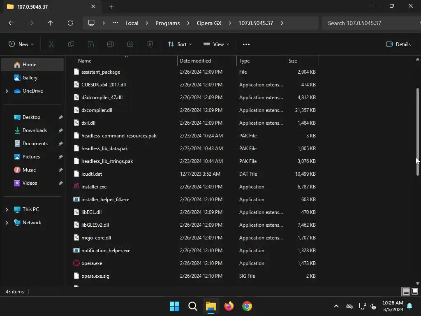The width and height of the screenshot is (421, 316).
Task: Select the libGLESv2.dll file
Action: tap(194, 225)
